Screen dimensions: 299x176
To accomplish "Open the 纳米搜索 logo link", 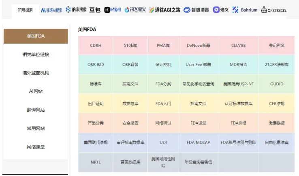I will coord(76,10).
